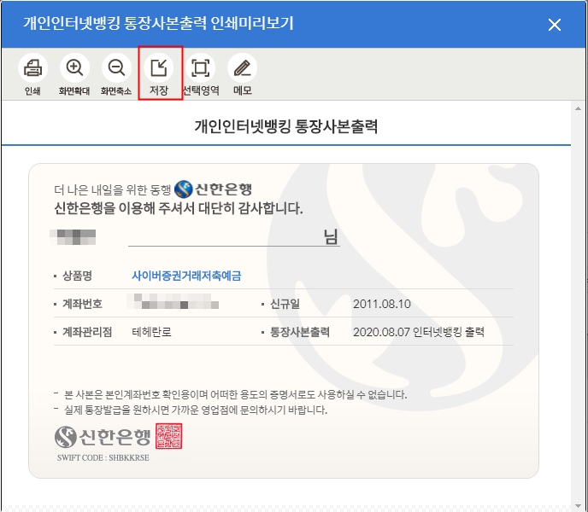Click the 신한은행 logo beside 더 나은 내일을

213,189
